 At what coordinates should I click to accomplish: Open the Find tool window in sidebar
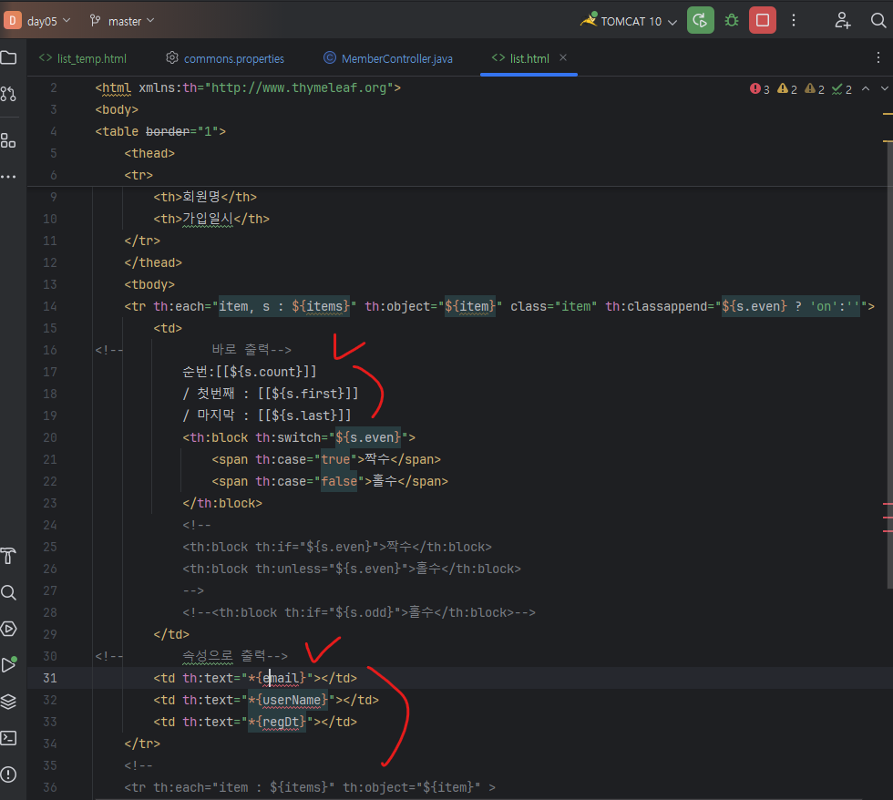click(x=8, y=593)
